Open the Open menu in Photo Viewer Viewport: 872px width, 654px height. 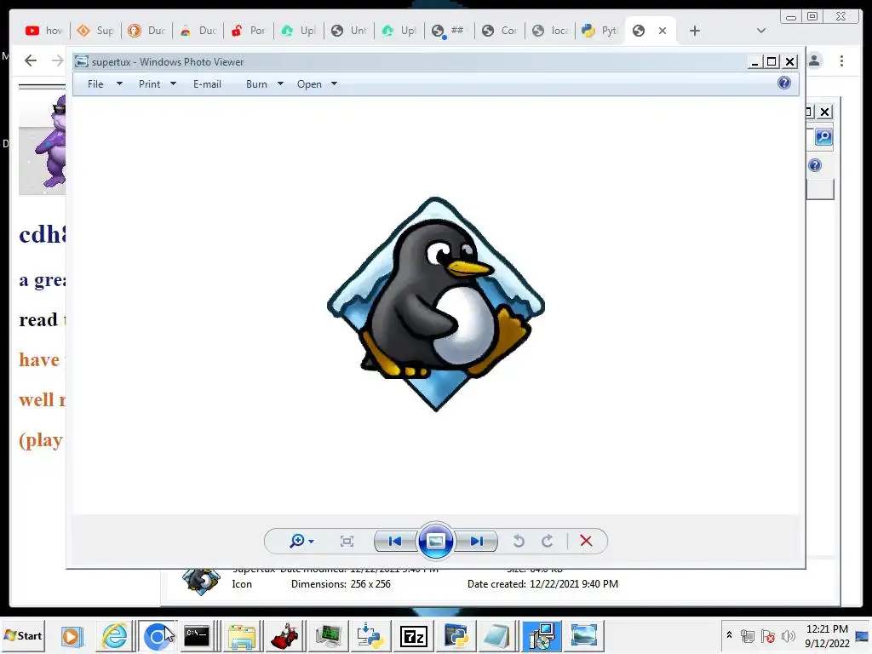coord(309,84)
